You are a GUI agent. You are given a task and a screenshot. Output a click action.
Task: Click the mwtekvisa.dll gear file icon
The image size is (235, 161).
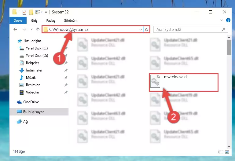coord(155,81)
